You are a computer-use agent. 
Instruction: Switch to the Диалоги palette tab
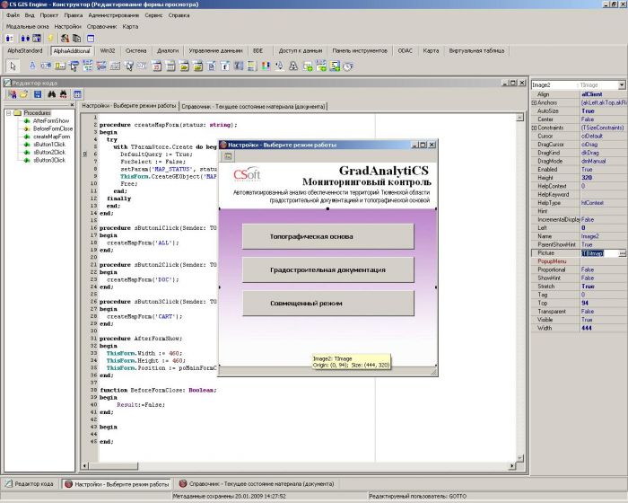coord(168,50)
